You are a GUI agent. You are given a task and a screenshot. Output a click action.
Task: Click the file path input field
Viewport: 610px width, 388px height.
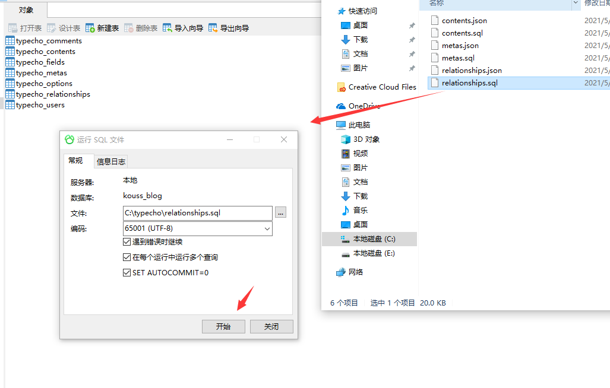[x=198, y=213]
